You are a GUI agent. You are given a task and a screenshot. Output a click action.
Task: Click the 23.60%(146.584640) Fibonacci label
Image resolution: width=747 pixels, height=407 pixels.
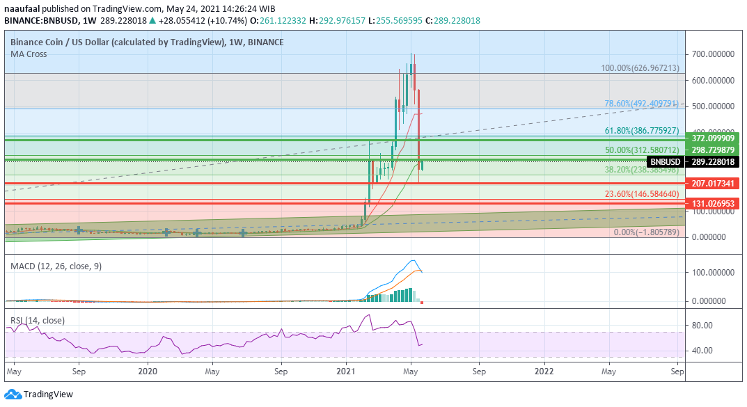click(x=642, y=193)
